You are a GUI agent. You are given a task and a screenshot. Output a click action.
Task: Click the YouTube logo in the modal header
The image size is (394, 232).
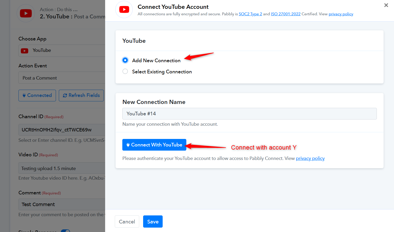click(124, 10)
